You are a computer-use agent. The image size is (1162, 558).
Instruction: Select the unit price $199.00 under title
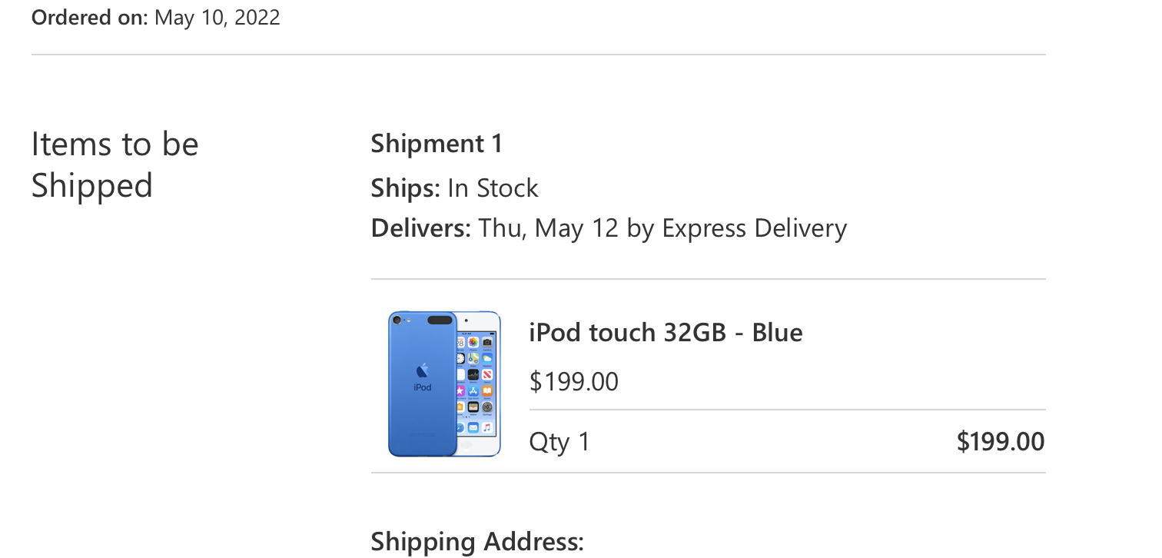coord(573,381)
